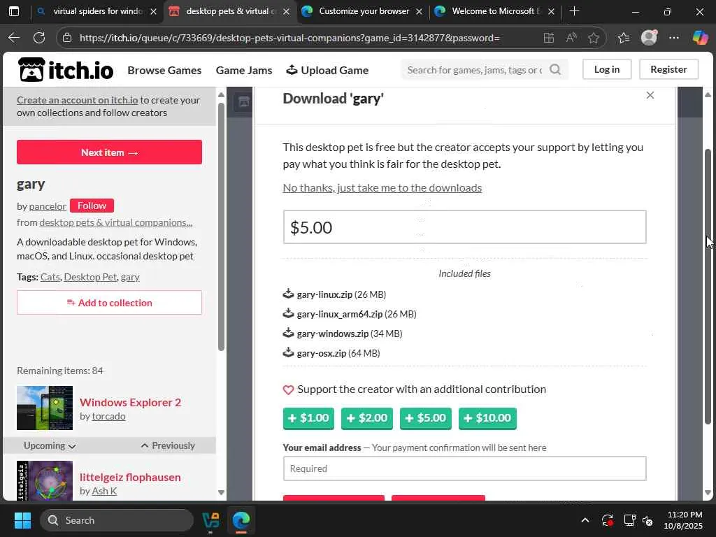Click the browser back arrow

pyautogui.click(x=14, y=38)
